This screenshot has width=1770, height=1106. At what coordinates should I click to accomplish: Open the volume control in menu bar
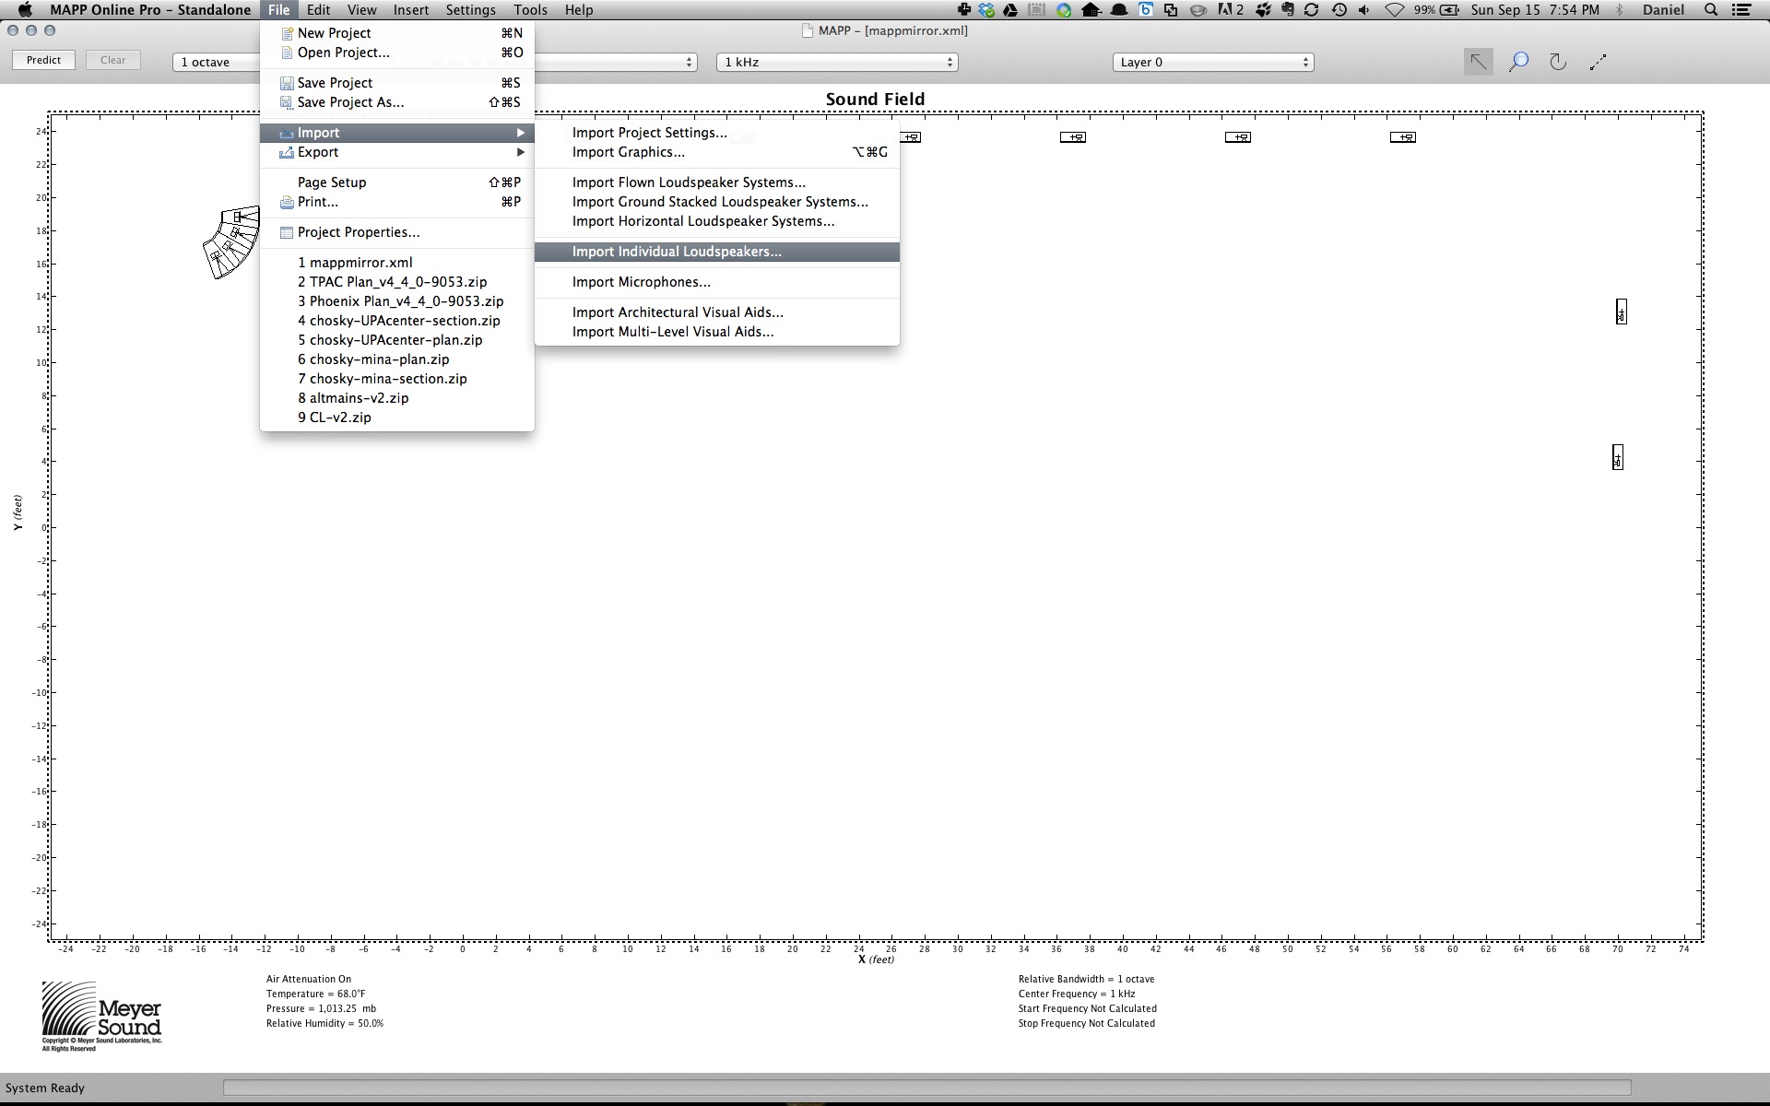point(1364,10)
